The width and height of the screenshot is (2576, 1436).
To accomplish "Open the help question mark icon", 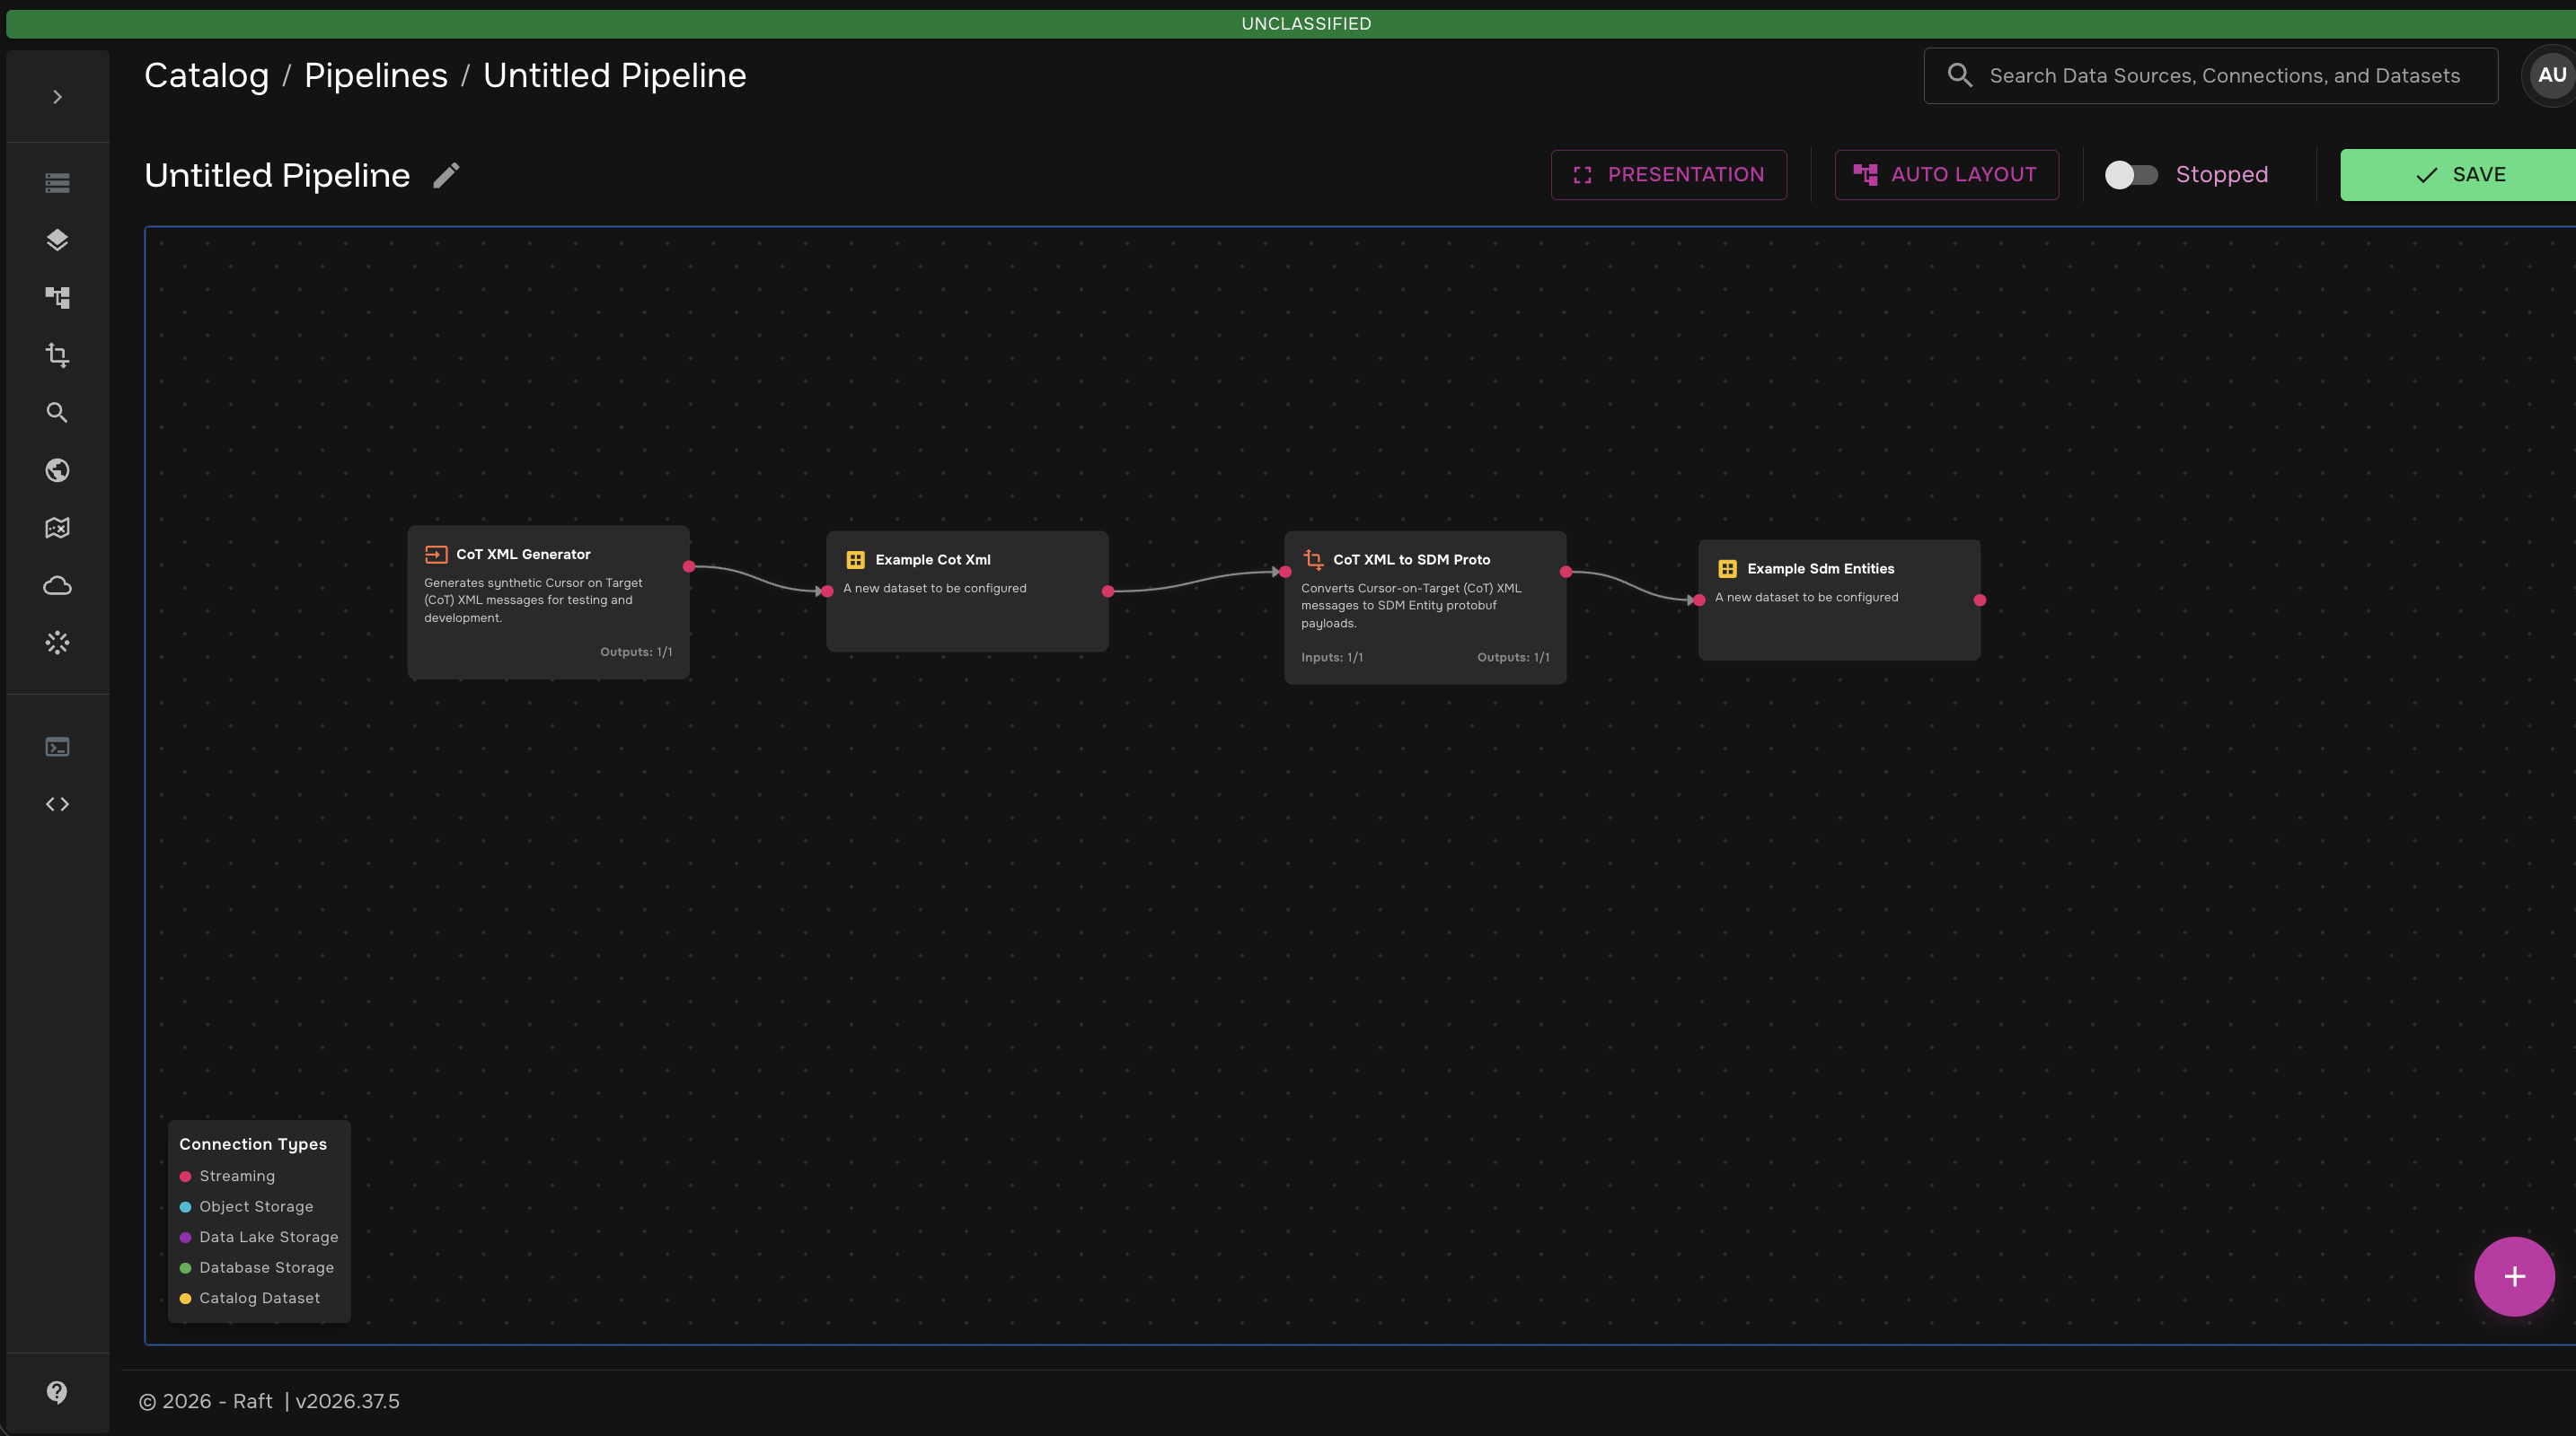I will (57, 1392).
